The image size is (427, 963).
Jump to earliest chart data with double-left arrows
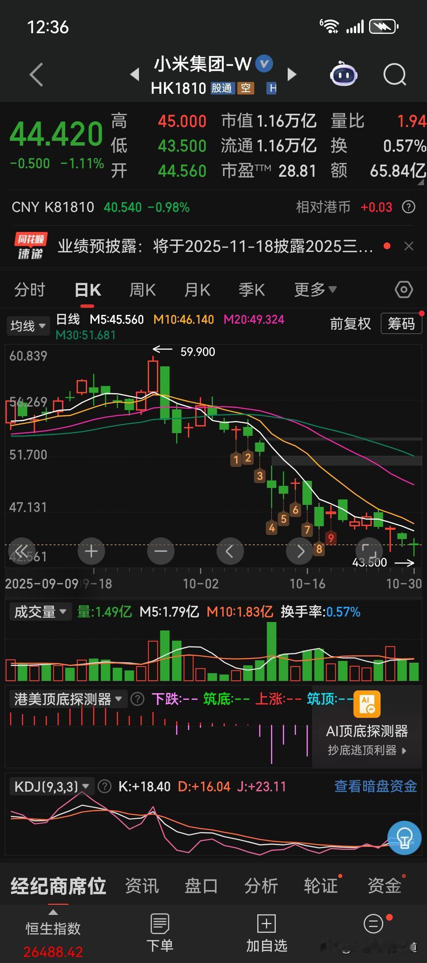22,551
